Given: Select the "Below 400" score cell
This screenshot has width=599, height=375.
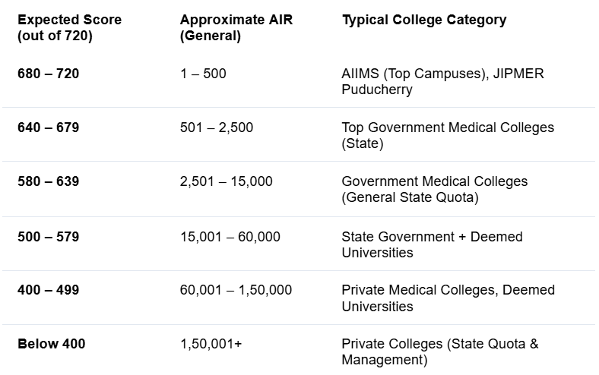Looking at the screenshot, I should (x=52, y=344).
